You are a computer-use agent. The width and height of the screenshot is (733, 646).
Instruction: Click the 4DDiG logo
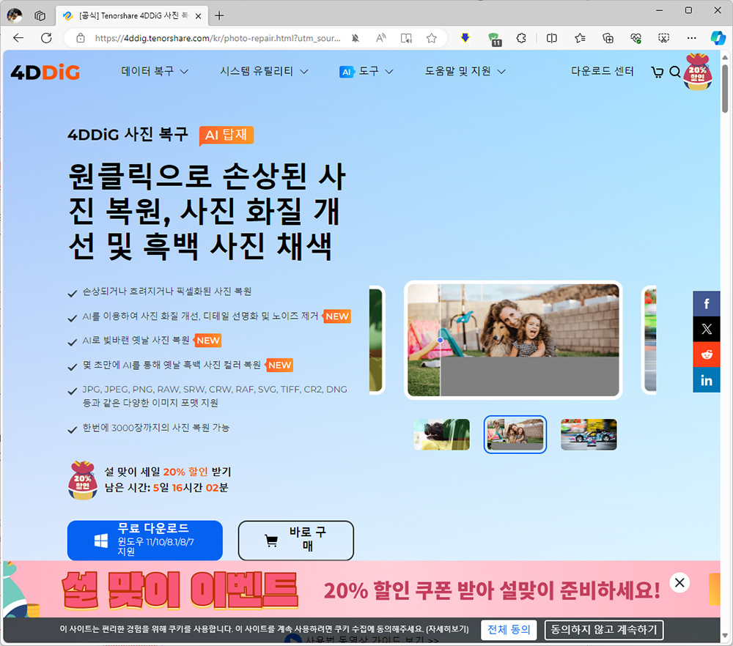point(45,72)
